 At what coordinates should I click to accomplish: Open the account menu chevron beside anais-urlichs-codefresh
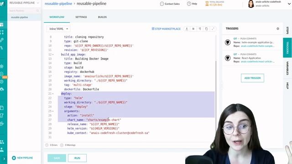[289, 4]
